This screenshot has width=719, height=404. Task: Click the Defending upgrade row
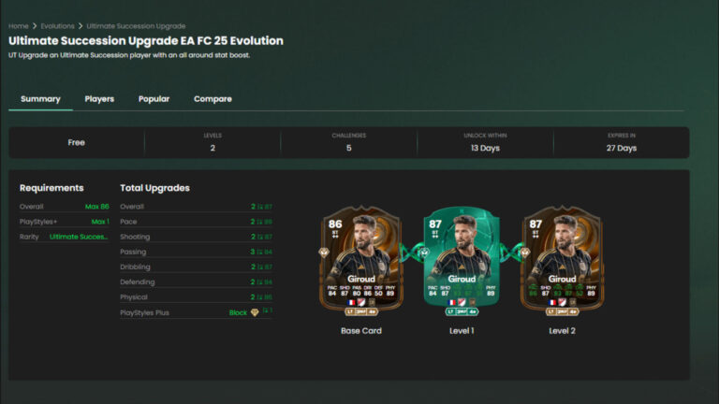[x=197, y=281]
